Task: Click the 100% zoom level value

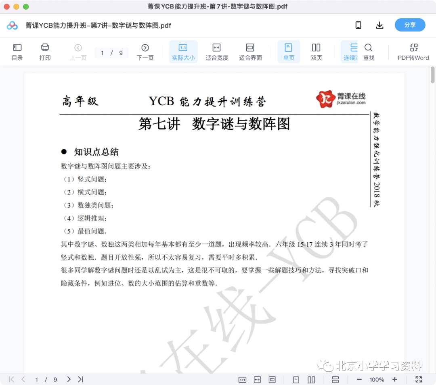Action: click(377, 379)
